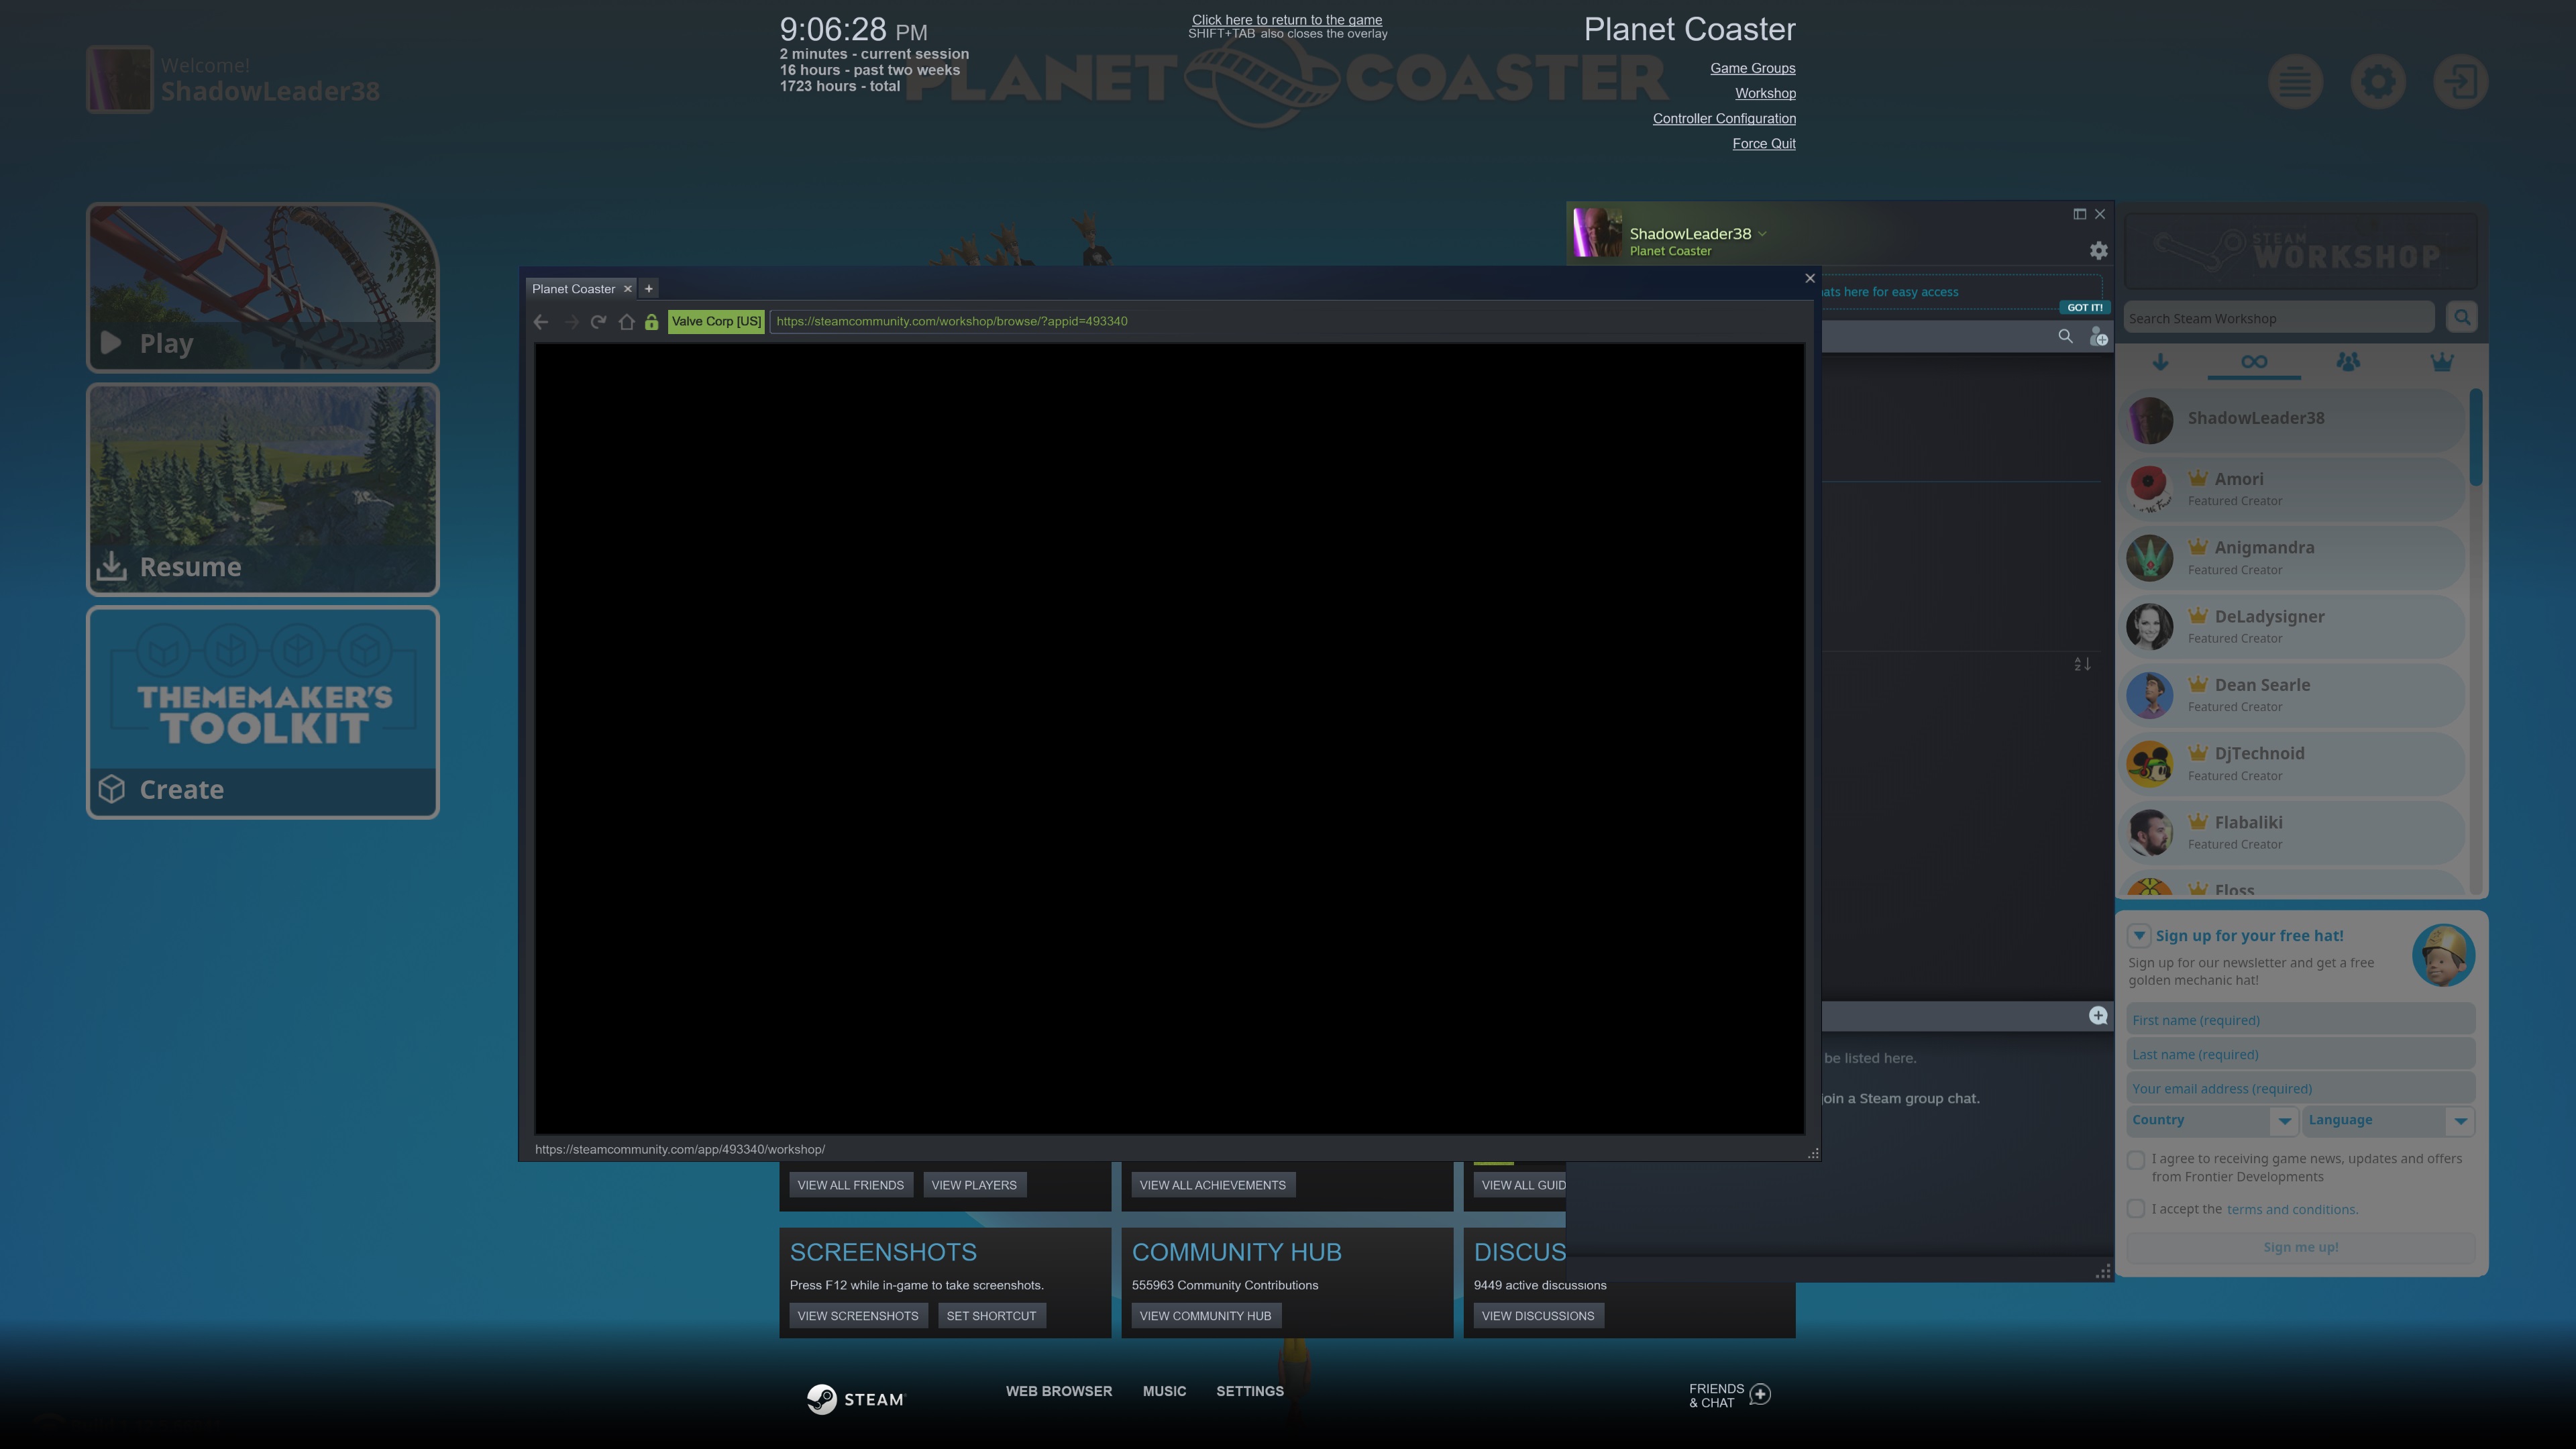Click Steam Workshop search magnifier button
Image resolution: width=2576 pixels, height=1449 pixels.
click(2461, 318)
